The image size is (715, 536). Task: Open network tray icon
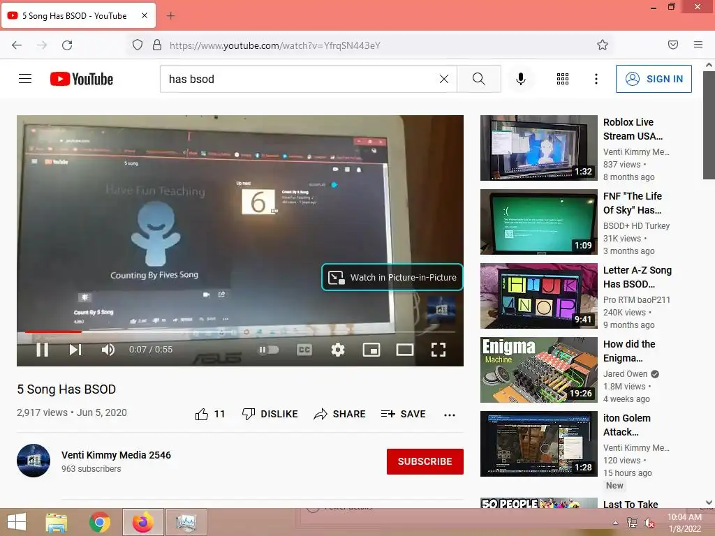(x=632, y=523)
